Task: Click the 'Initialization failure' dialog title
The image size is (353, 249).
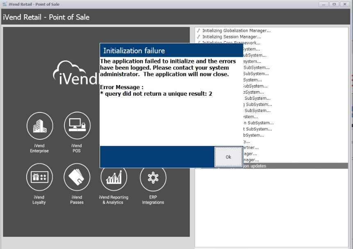Action: point(134,51)
